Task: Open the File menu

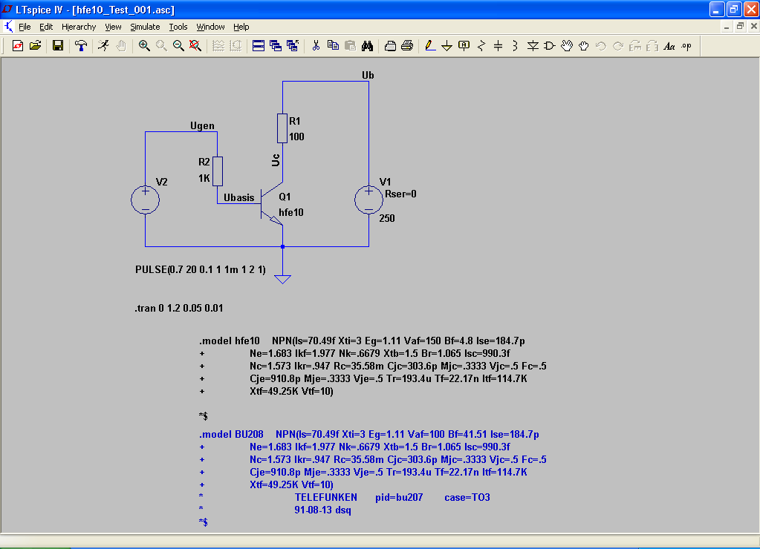Action: pos(25,27)
